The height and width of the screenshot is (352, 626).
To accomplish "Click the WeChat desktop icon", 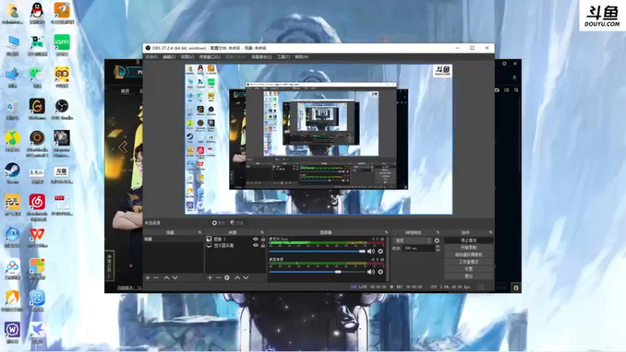I will point(37,77).
